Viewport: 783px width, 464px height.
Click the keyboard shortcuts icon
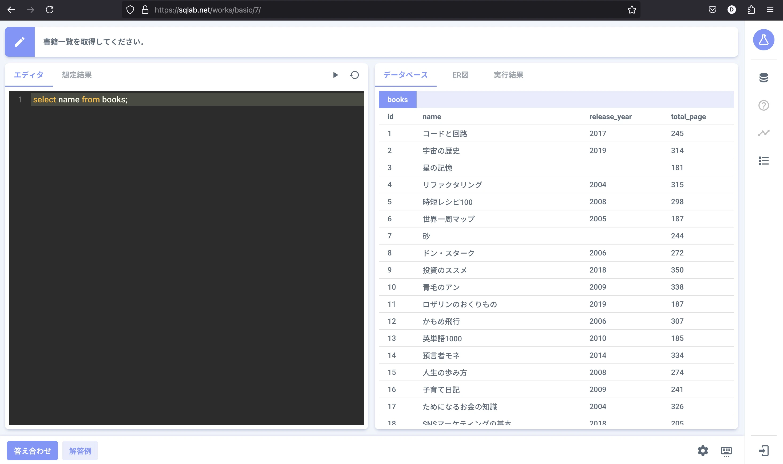pyautogui.click(x=726, y=451)
